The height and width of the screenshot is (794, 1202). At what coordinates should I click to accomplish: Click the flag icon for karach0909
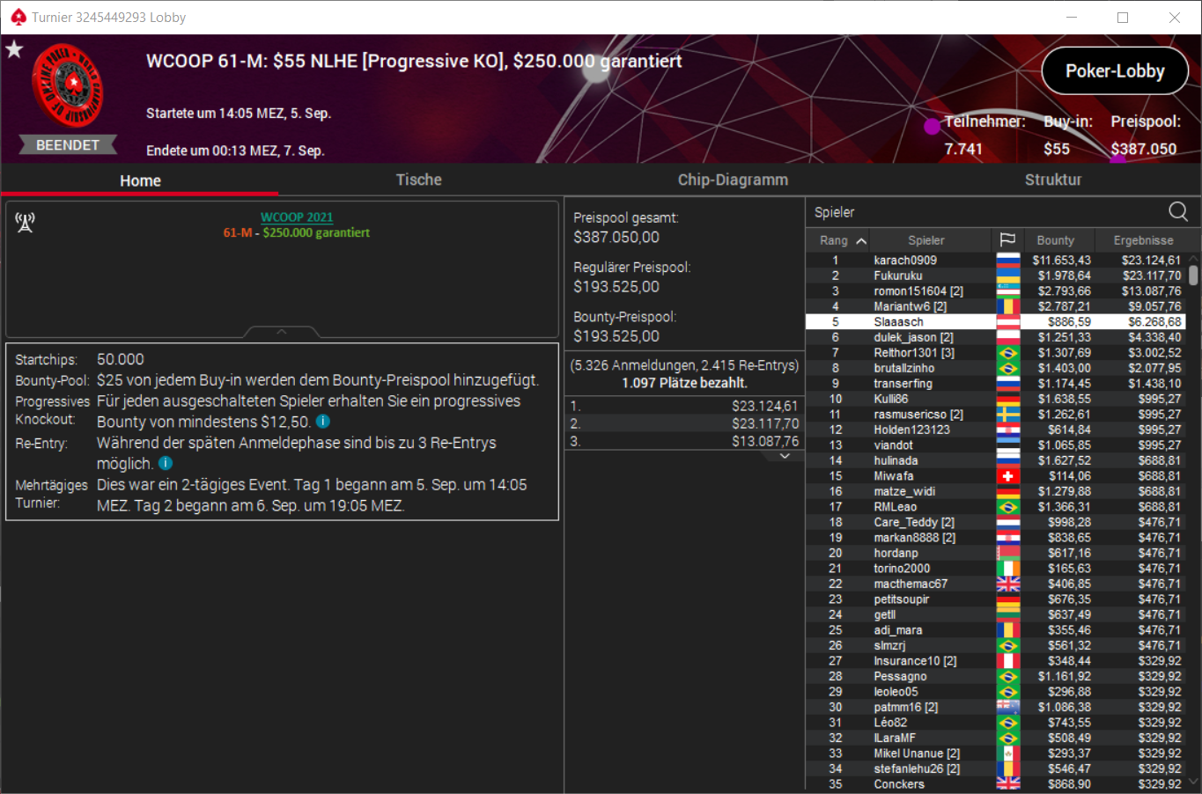tap(1008, 261)
